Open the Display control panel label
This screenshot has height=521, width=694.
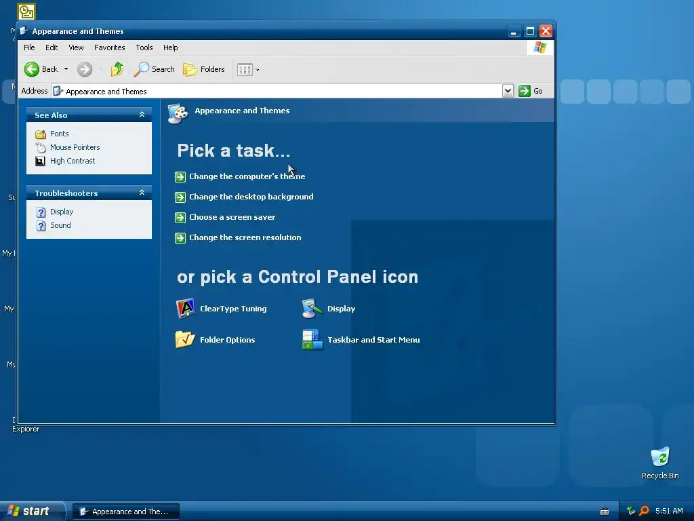[342, 309]
